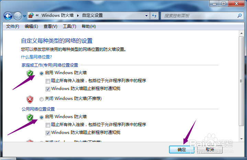Viewport: 247px width, 160px height.
Task: Click the vertical scrollbar thumb
Action: pos(241,81)
